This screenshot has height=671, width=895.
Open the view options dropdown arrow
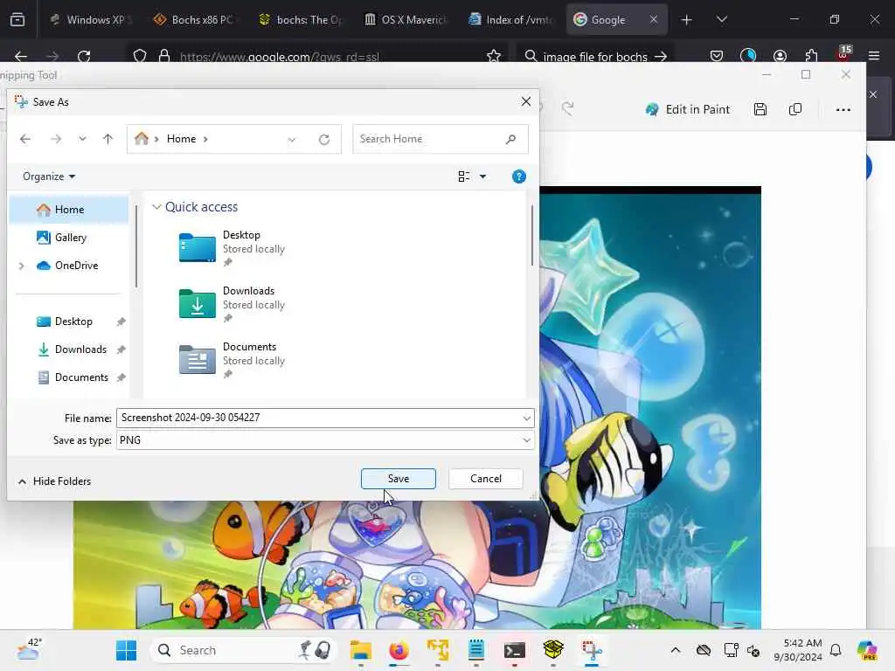[482, 176]
